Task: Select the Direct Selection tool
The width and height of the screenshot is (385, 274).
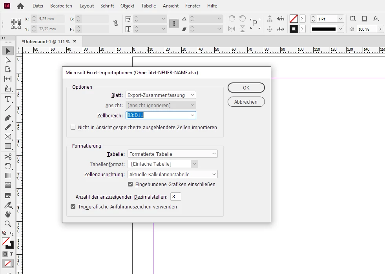Action: pos(8,60)
